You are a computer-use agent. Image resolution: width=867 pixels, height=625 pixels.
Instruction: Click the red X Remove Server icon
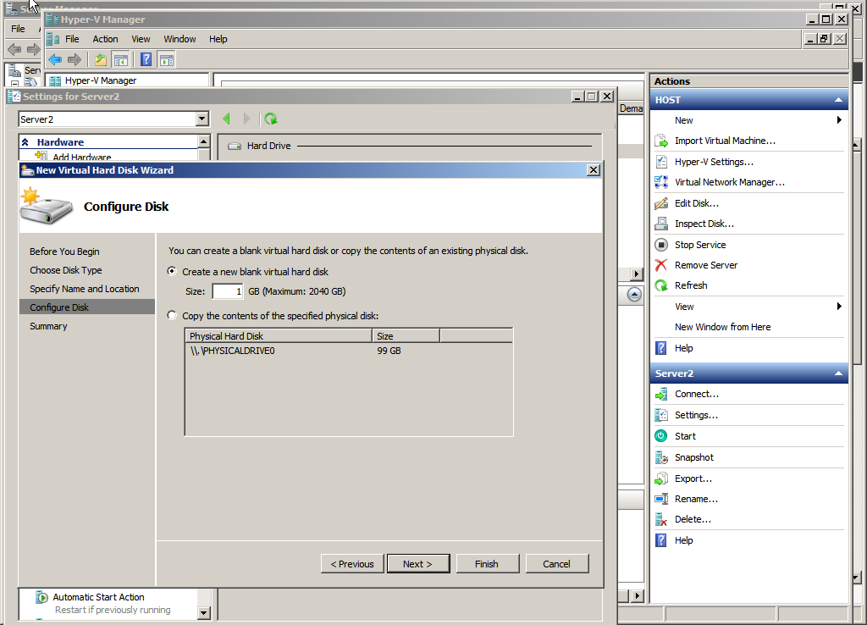[661, 265]
